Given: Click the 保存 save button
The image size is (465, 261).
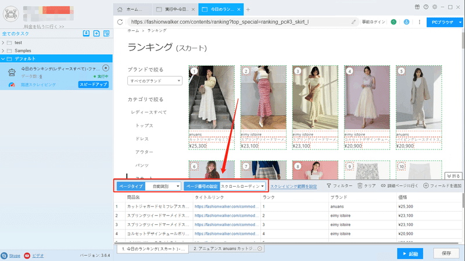Looking at the screenshot, I should (446, 253).
